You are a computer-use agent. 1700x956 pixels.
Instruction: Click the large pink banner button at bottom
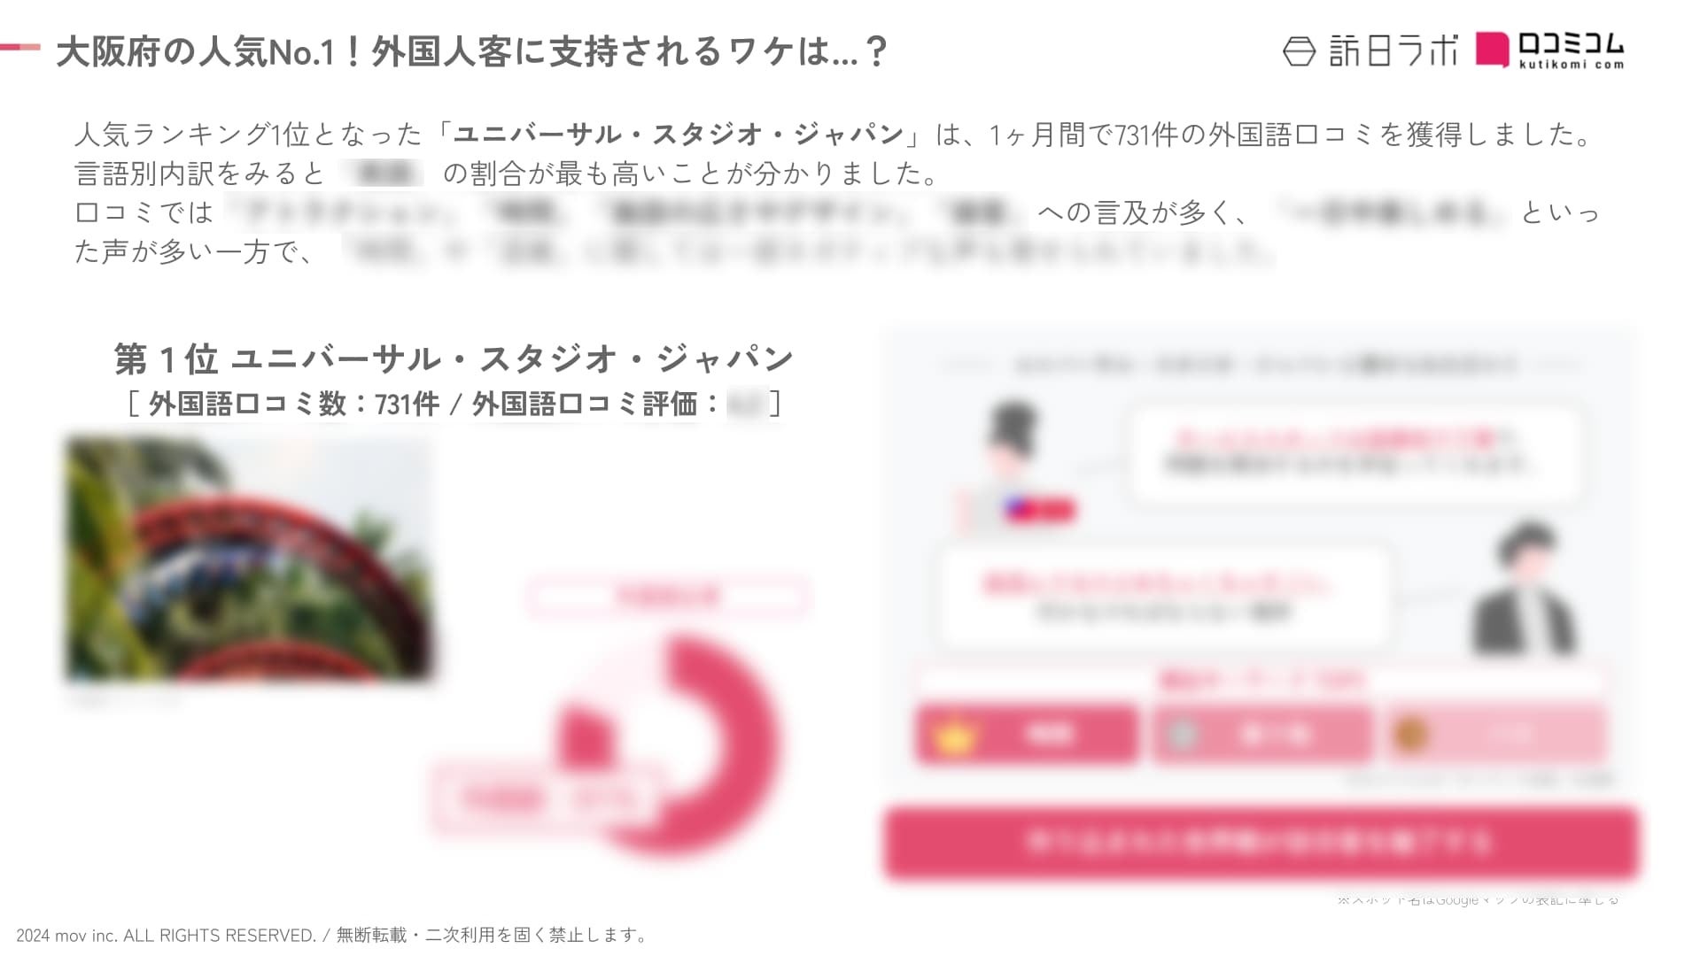click(1261, 842)
